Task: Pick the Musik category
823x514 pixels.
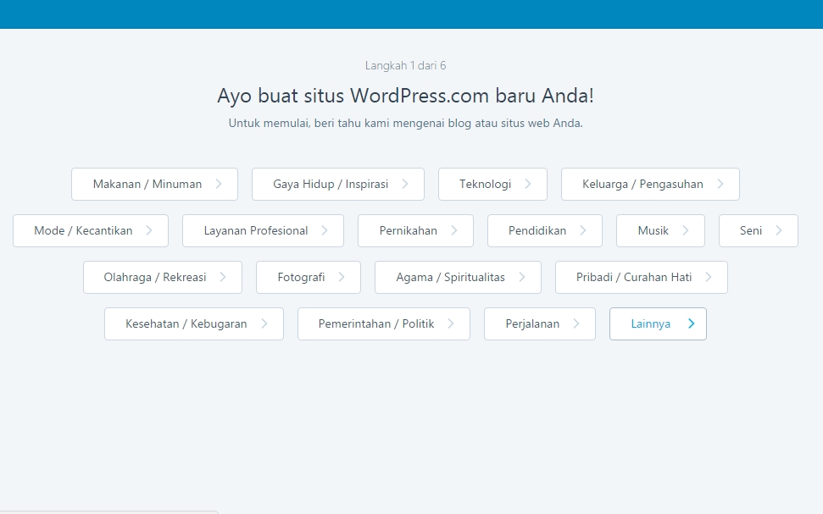Action: coord(661,231)
